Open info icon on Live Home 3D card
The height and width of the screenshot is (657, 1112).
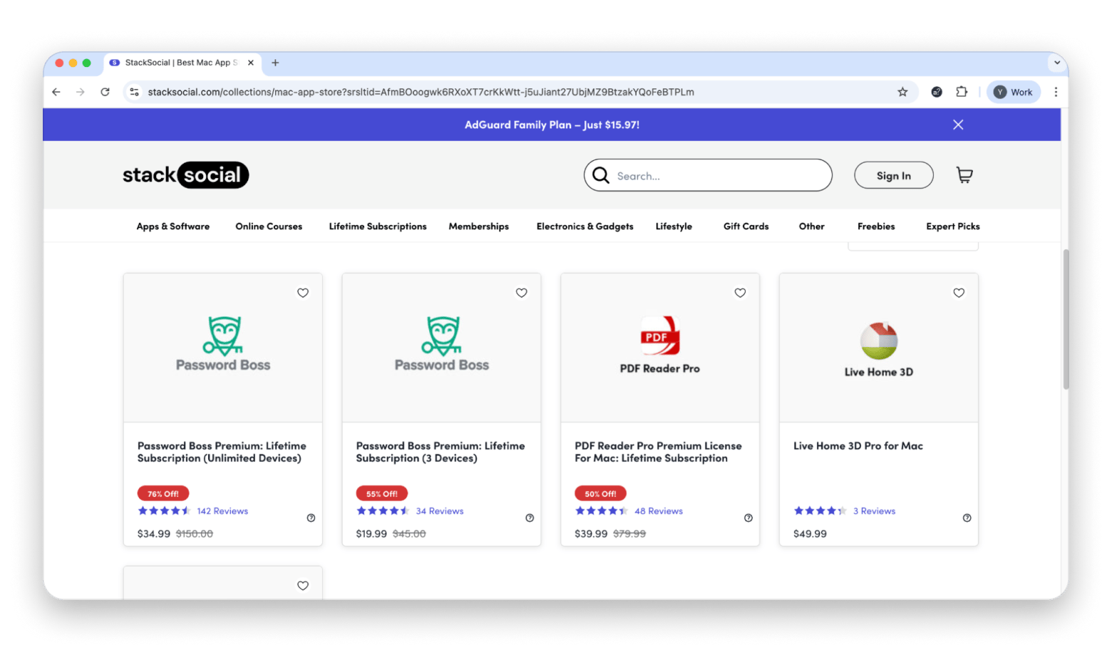[967, 518]
